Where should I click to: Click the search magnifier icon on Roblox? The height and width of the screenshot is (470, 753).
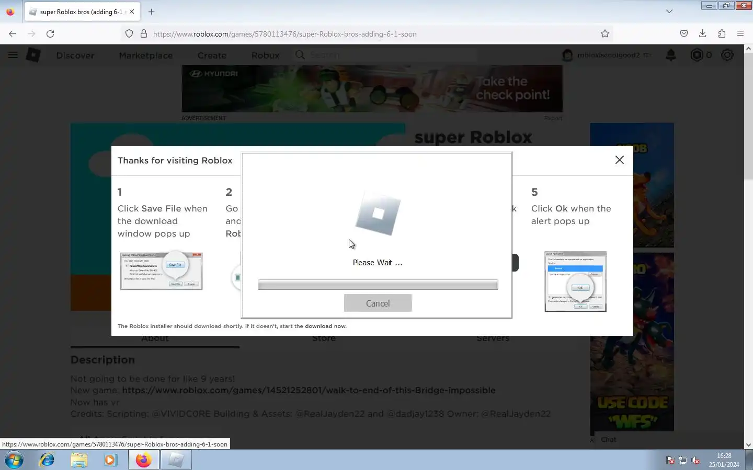[300, 55]
